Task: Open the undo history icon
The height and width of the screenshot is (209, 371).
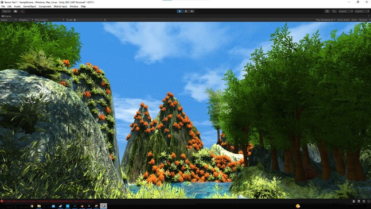Action: [327, 11]
